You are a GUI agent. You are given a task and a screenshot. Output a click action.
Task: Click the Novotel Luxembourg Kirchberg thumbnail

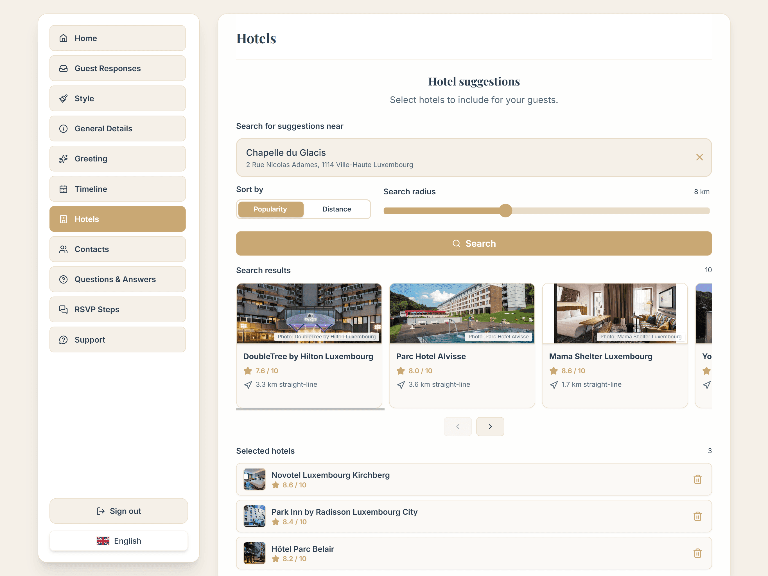coord(254,480)
